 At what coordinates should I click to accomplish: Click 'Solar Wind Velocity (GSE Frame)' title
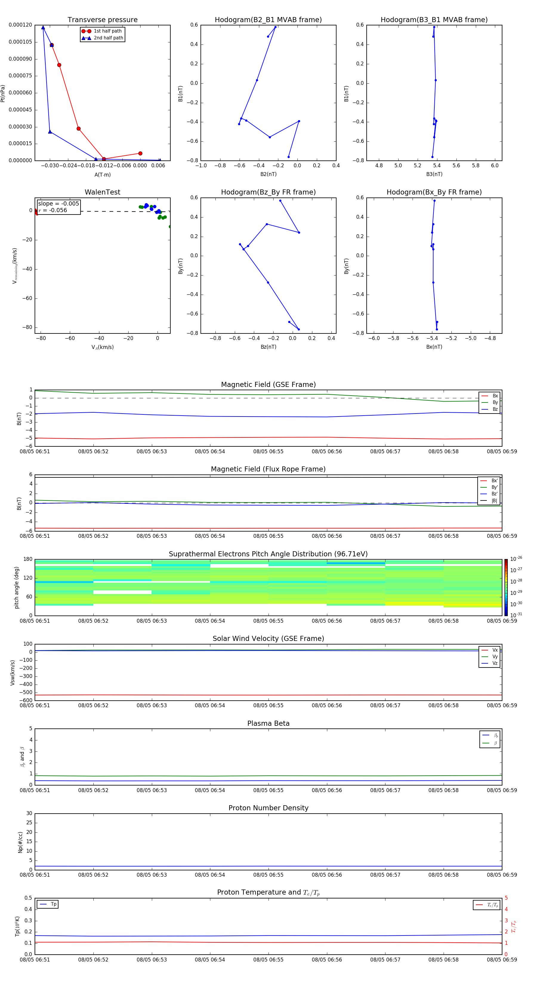(268, 639)
